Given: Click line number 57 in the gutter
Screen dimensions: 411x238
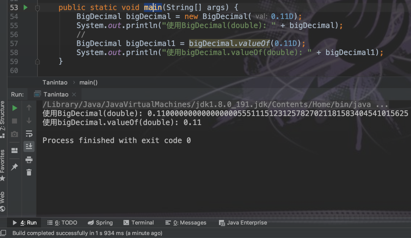Looking at the screenshot, I should [14, 43].
